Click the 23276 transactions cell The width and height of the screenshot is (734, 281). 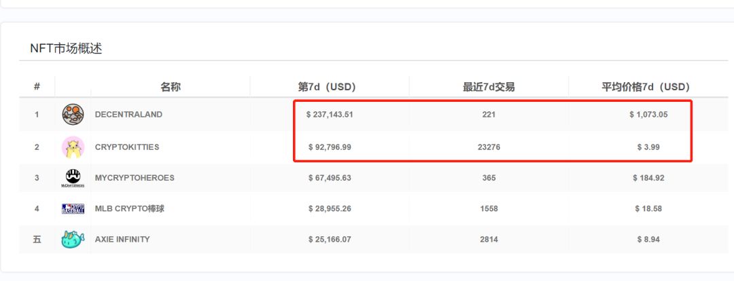point(489,147)
